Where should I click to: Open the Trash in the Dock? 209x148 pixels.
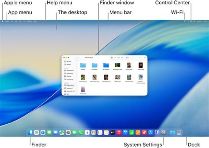(179, 132)
